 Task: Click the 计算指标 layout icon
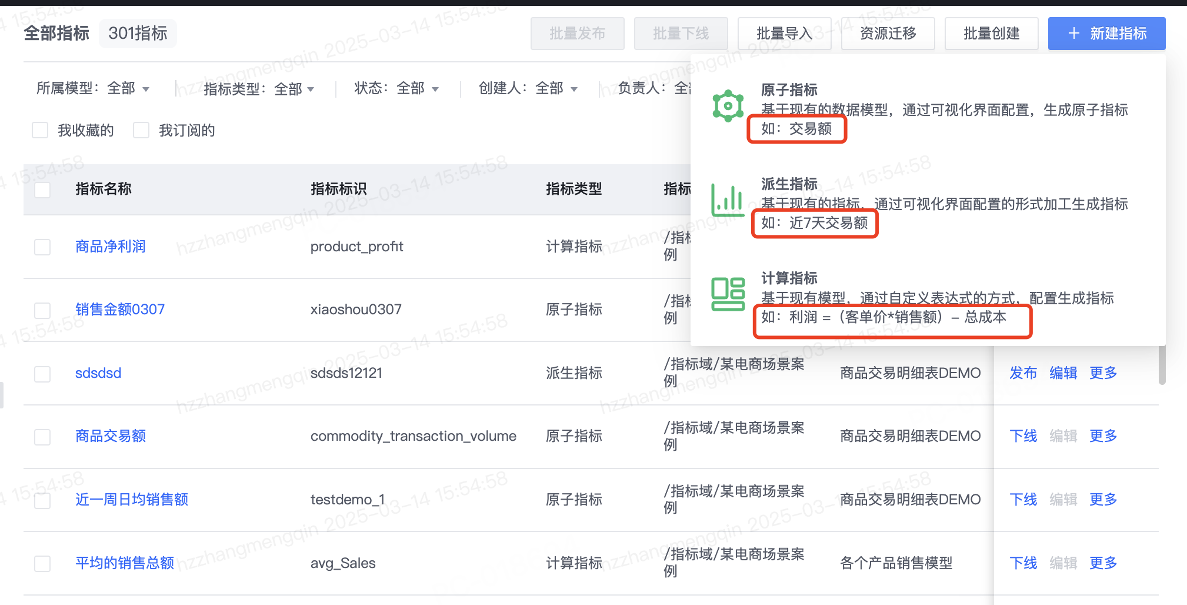pos(728,294)
